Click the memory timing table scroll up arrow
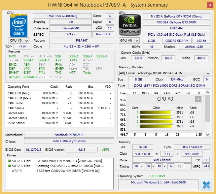 [208, 92]
